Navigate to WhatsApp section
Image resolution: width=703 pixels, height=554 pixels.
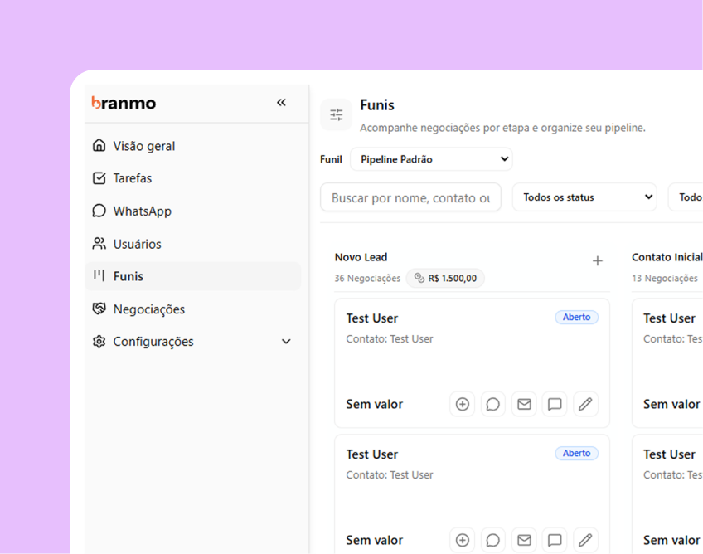142,211
